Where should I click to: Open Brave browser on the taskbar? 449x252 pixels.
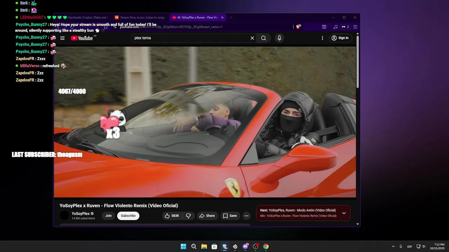(x=225, y=247)
